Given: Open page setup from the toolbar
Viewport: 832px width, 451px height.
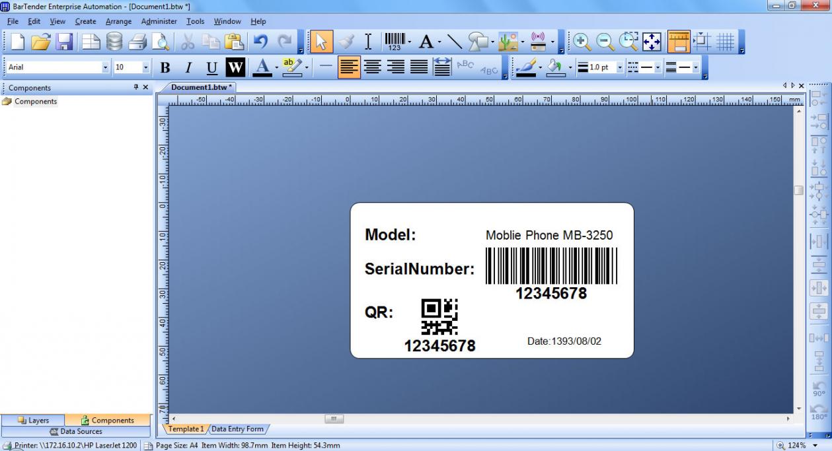Looking at the screenshot, I should 91,42.
